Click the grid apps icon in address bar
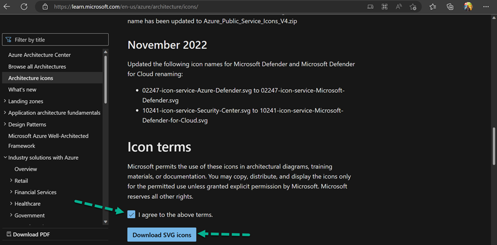Image resolution: width=497 pixels, height=245 pixels. click(385, 6)
